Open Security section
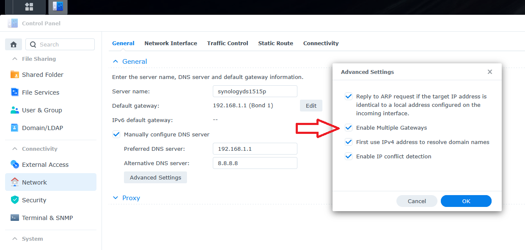 pos(34,200)
